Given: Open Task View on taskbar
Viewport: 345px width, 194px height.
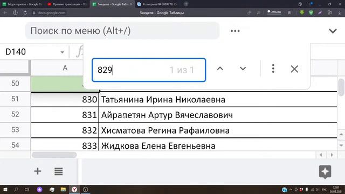Looking at the screenshot, I should pos(27,189).
